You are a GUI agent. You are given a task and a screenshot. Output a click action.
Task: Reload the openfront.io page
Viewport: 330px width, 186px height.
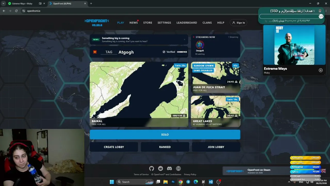tap(16, 11)
